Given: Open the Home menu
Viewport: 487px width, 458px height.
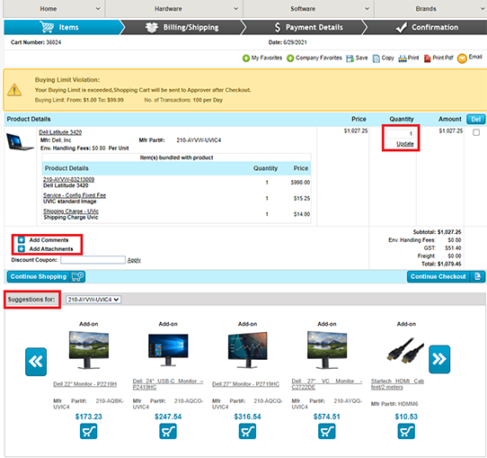Looking at the screenshot, I should coord(49,9).
